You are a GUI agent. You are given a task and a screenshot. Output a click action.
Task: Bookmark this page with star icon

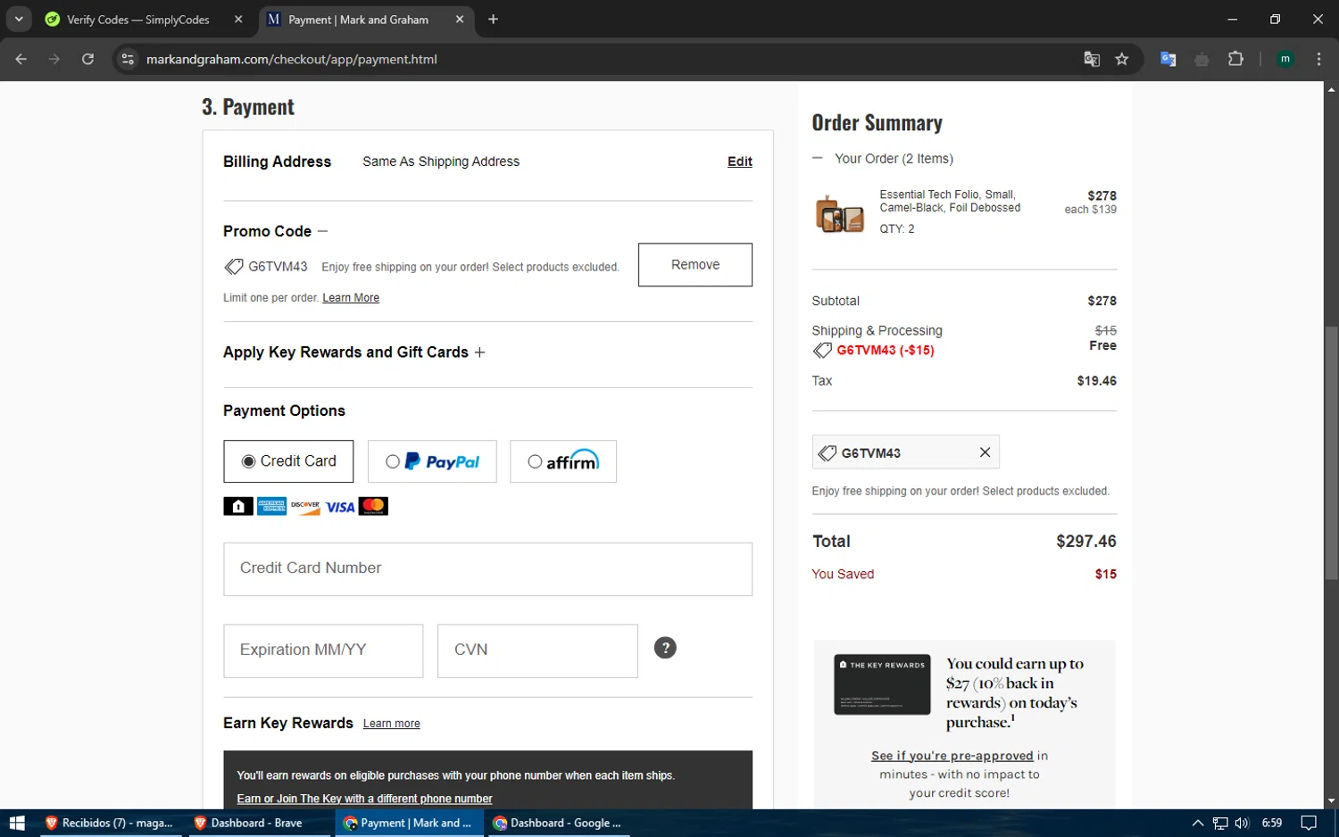[x=1122, y=59]
